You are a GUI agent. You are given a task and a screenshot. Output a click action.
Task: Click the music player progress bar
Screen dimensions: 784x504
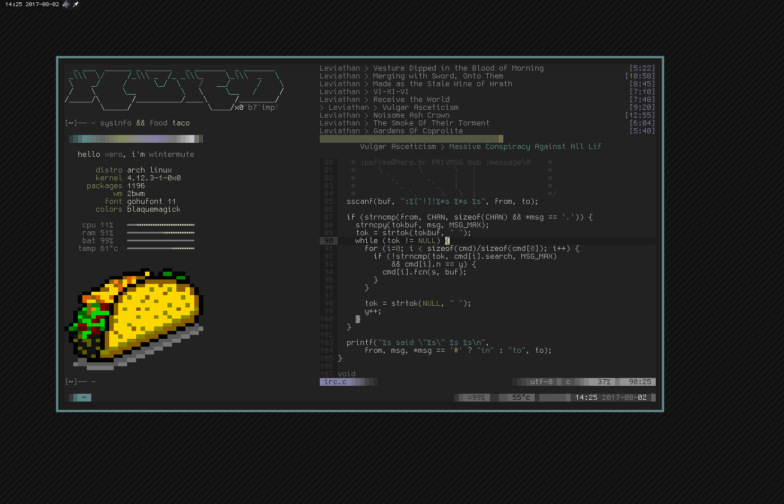411,139
